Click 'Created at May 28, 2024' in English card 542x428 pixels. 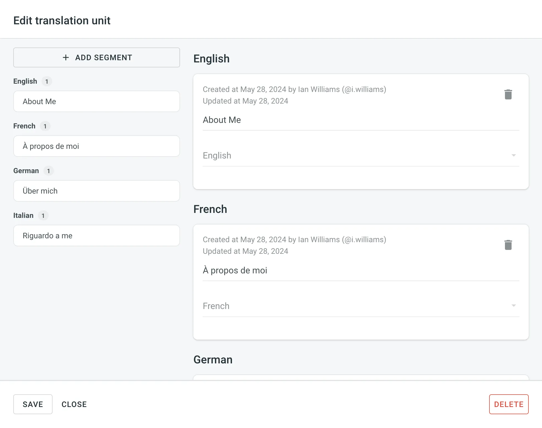tap(244, 89)
